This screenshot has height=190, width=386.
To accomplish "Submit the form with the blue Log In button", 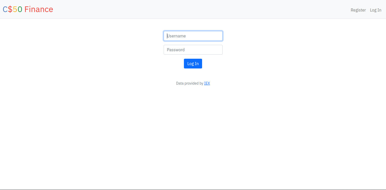I will pyautogui.click(x=193, y=64).
